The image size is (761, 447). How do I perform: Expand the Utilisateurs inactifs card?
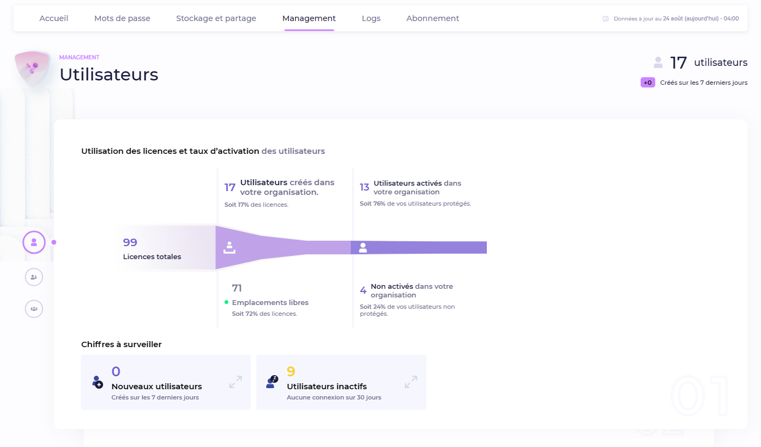411,382
